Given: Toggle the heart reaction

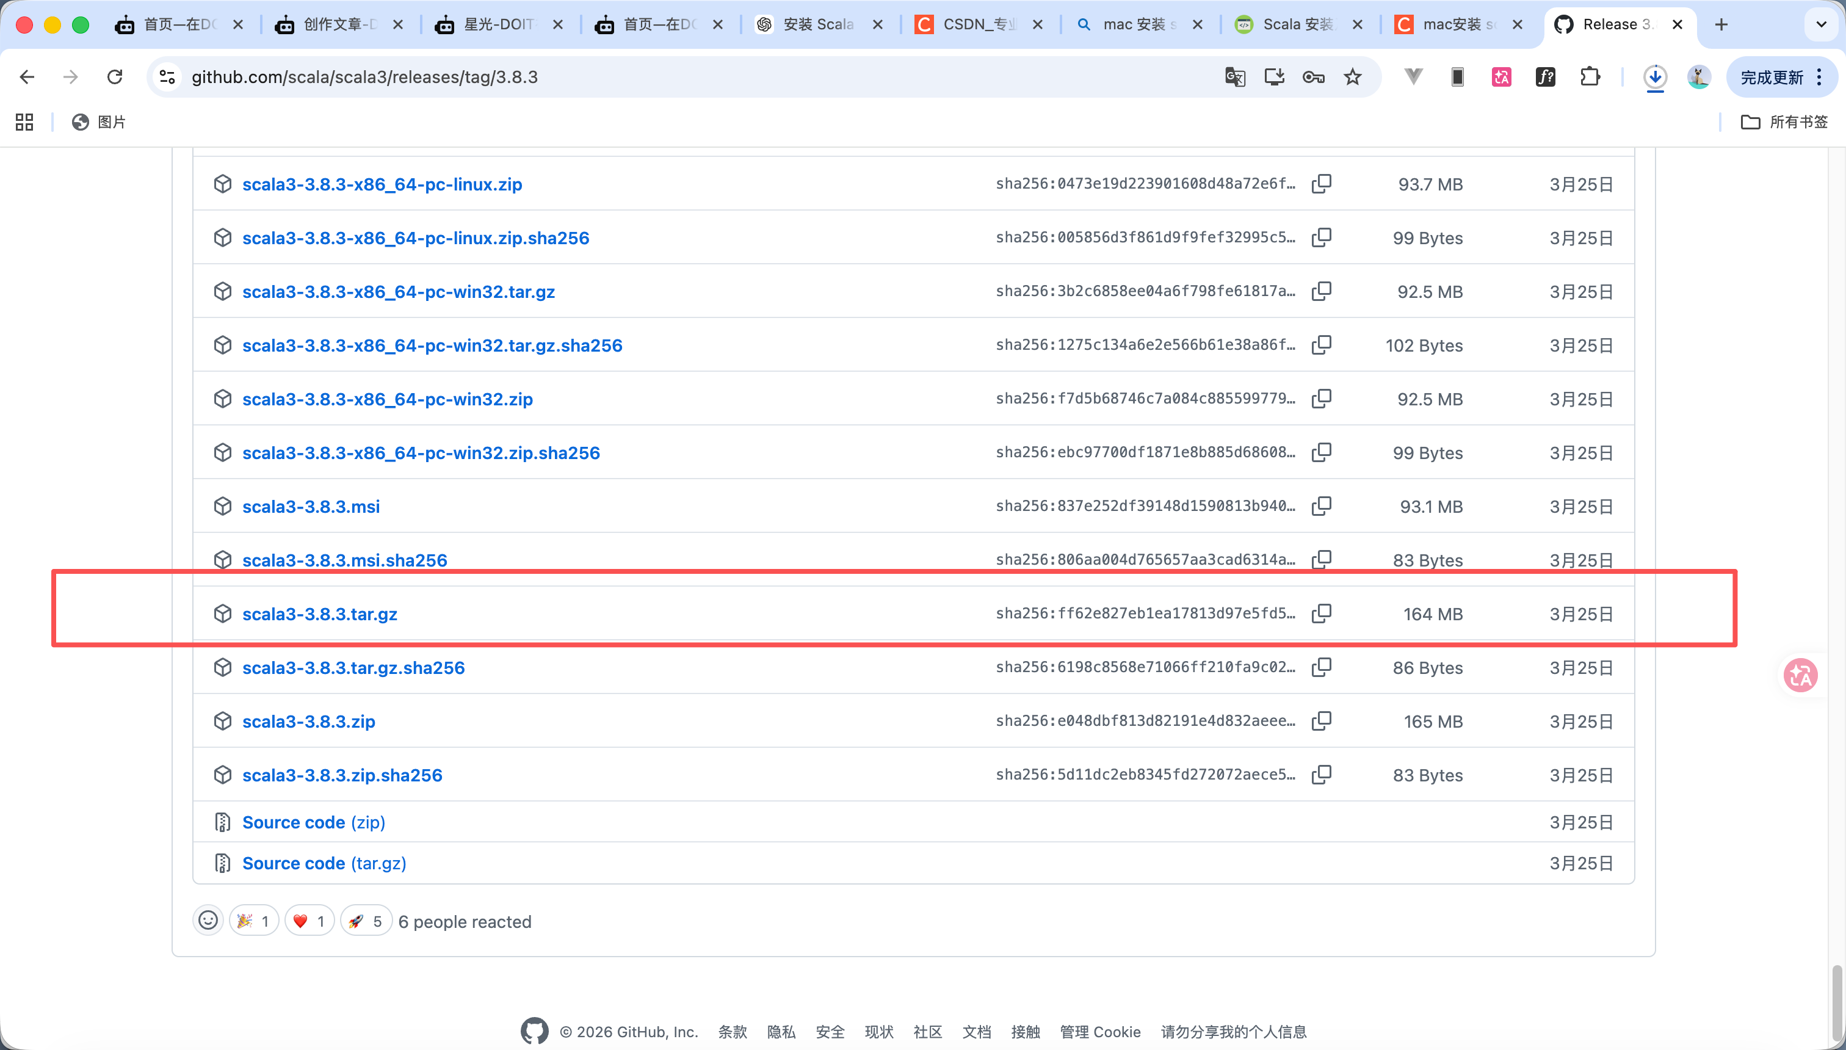Looking at the screenshot, I should pyautogui.click(x=309, y=921).
